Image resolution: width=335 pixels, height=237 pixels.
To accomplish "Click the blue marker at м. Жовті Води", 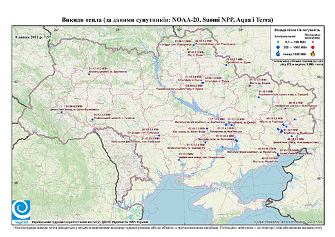I will point(207,129).
